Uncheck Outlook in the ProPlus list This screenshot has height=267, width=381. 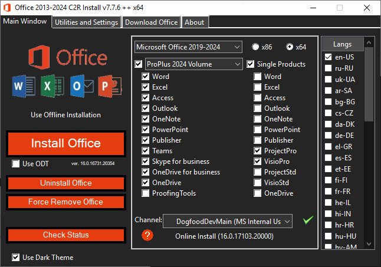point(146,108)
